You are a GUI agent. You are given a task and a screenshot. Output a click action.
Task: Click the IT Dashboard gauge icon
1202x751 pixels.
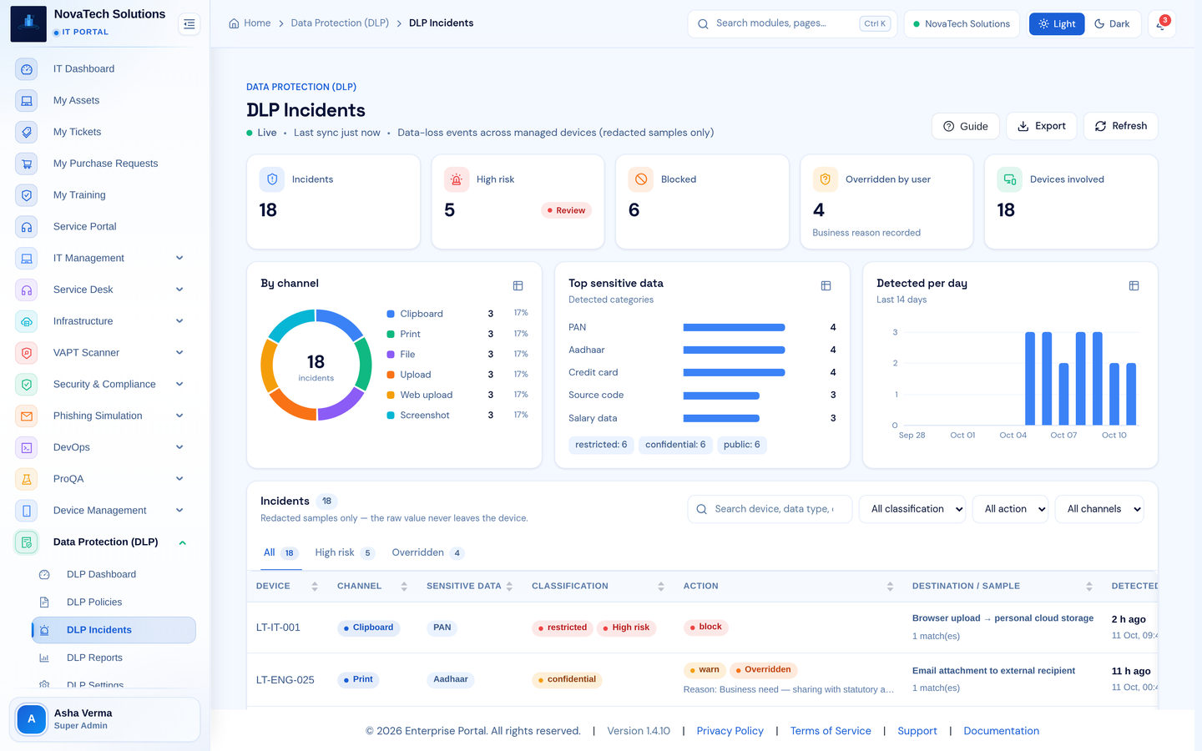(27, 69)
